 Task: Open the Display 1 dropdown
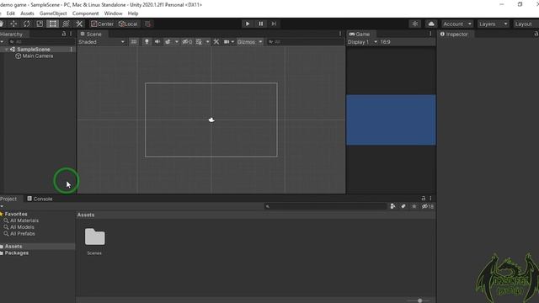[362, 42]
